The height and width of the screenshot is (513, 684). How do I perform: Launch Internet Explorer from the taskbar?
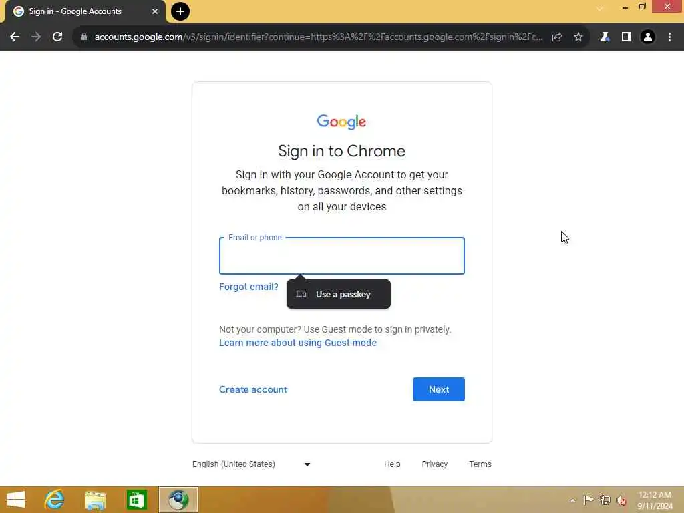click(x=55, y=500)
